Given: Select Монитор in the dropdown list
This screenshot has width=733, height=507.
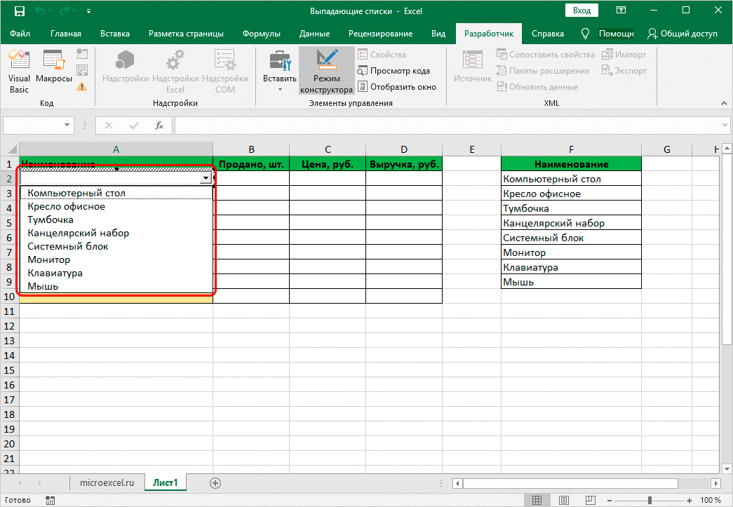Looking at the screenshot, I should coord(49,259).
